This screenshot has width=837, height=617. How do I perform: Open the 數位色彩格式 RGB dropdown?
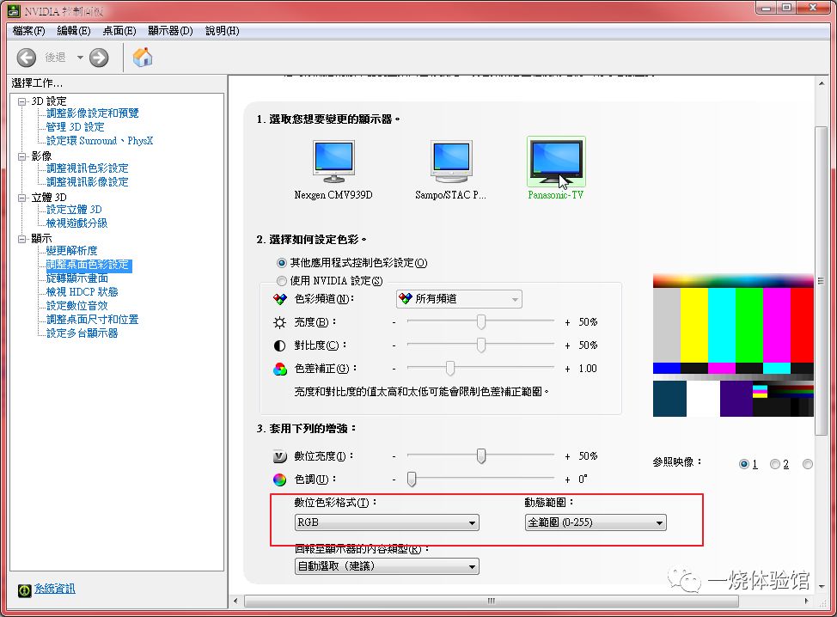[387, 522]
